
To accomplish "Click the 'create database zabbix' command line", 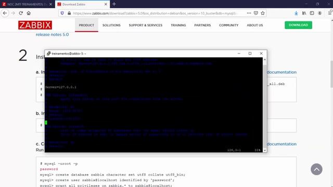I will tap(112, 175).
